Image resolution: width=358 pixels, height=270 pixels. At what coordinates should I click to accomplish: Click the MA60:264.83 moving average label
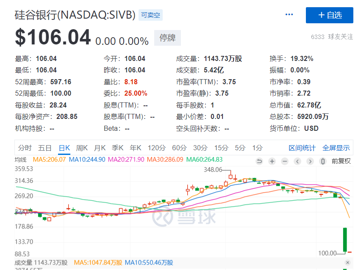point(204,160)
